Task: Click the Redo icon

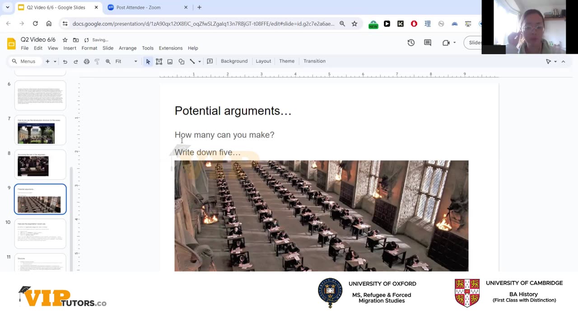Action: 75,61
